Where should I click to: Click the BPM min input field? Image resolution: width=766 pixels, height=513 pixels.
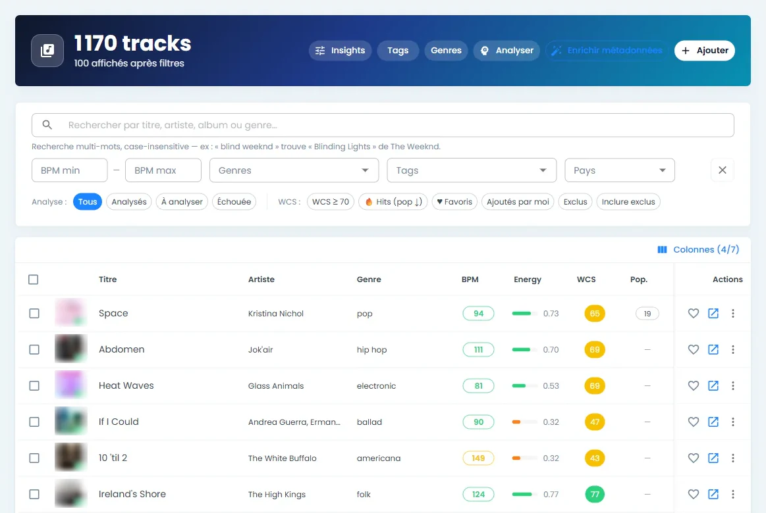[69, 170]
